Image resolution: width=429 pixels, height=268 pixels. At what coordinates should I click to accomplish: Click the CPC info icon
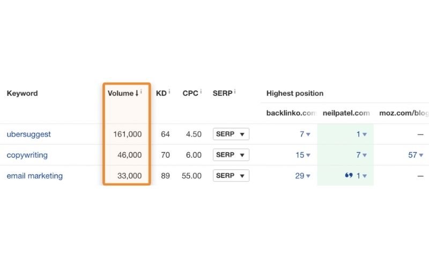[x=201, y=92]
